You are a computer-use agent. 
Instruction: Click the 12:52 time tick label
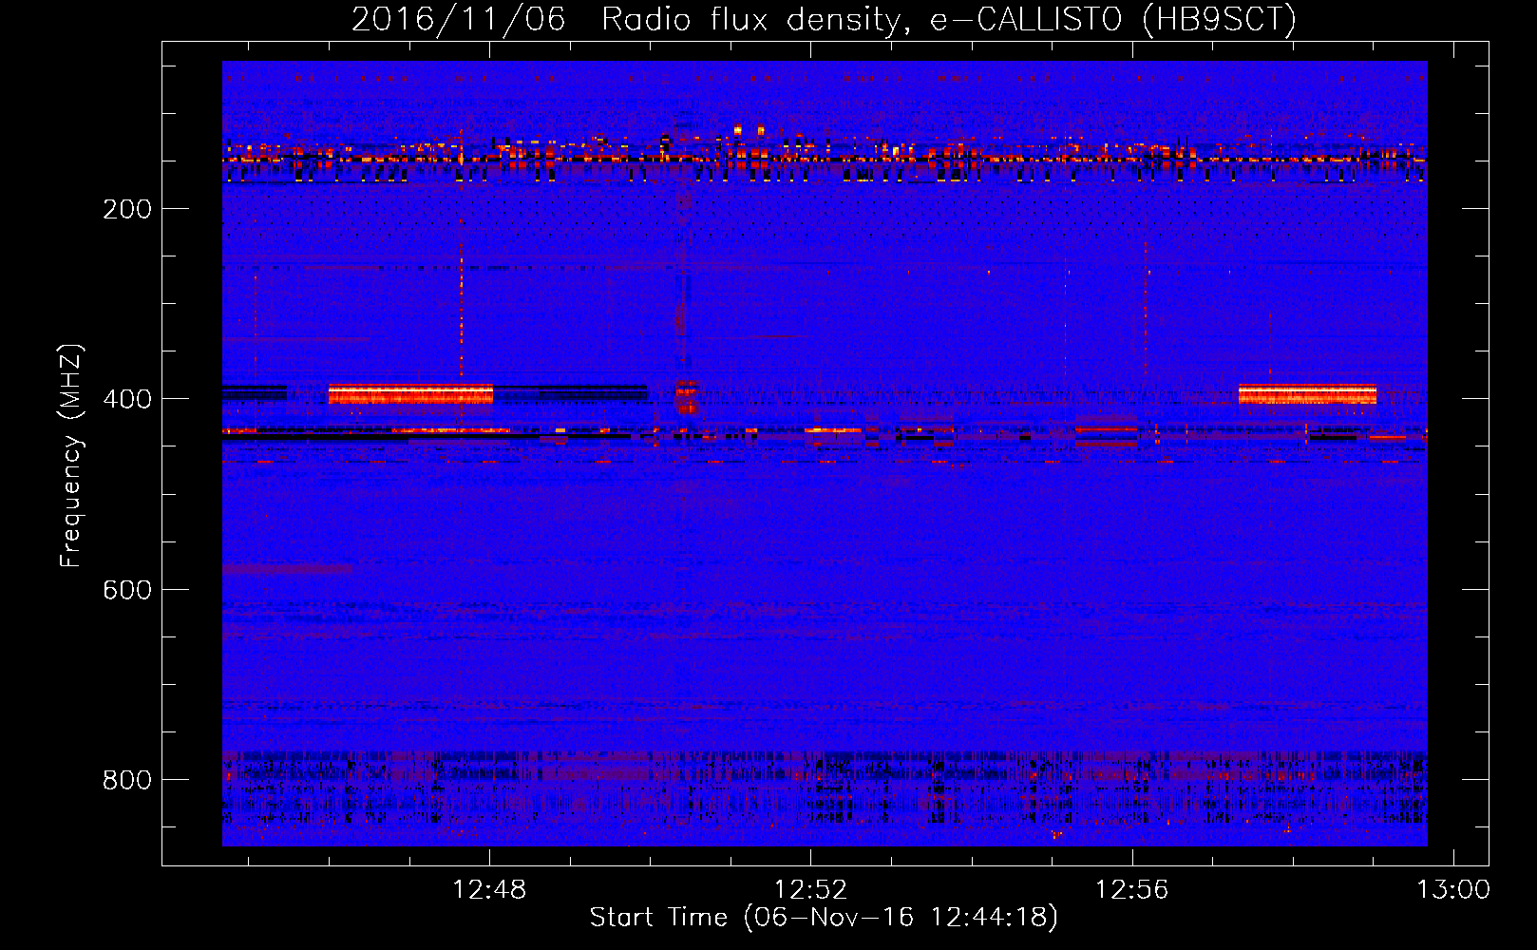810,890
